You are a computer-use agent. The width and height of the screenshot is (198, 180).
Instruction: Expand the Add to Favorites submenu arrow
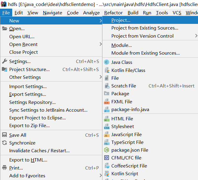pyautogui.click(x=101, y=176)
